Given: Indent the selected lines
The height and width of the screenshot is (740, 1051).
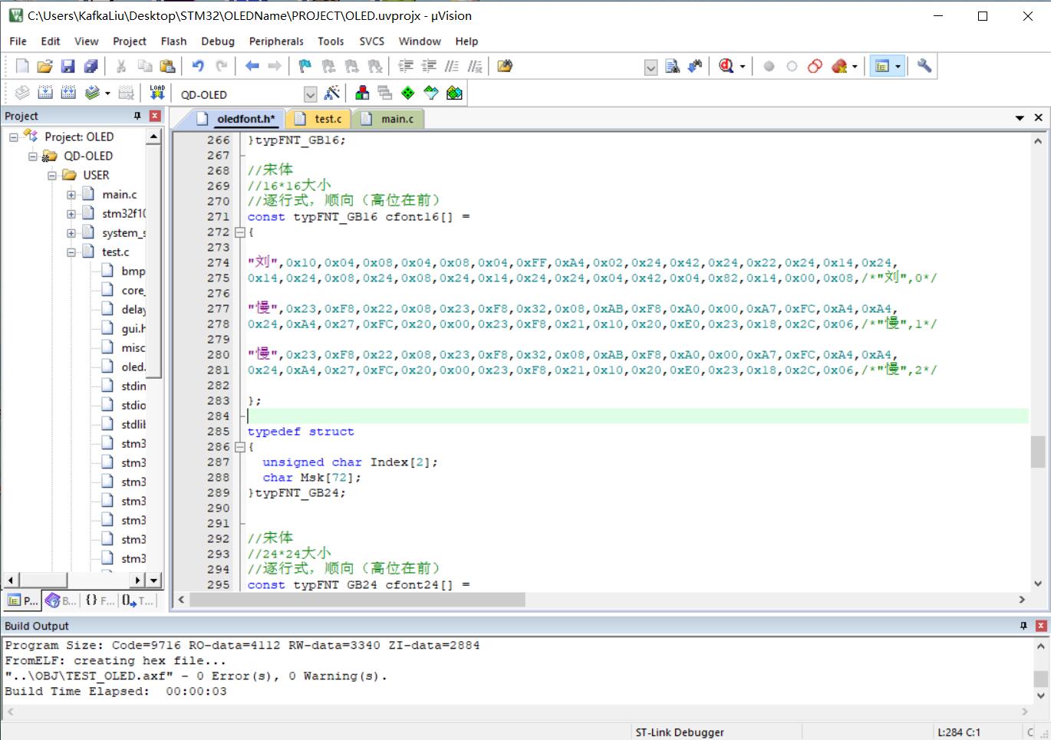Looking at the screenshot, I should tap(406, 67).
